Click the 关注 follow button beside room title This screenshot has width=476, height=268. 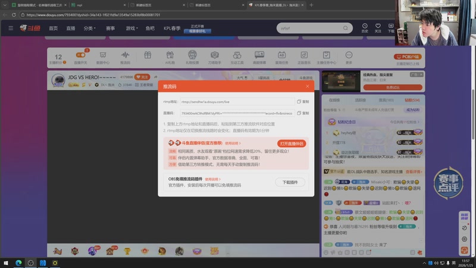pyautogui.click(x=142, y=77)
